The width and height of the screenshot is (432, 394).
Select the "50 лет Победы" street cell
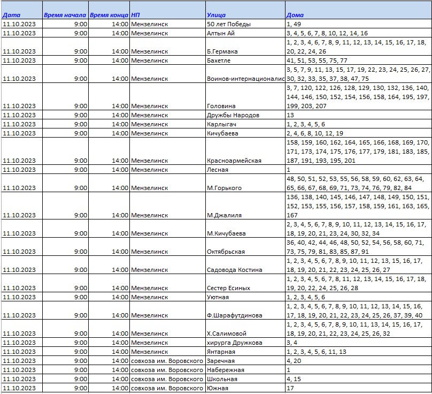click(x=244, y=24)
